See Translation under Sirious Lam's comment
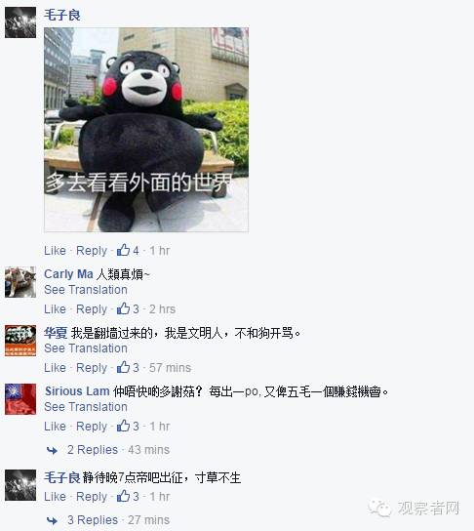 tap(86, 407)
